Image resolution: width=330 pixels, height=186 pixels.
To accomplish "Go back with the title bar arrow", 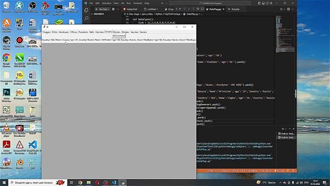I will 162,3.
